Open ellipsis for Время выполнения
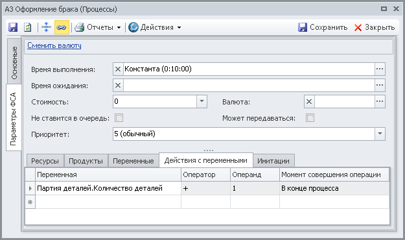405x240 pixels. (x=380, y=69)
